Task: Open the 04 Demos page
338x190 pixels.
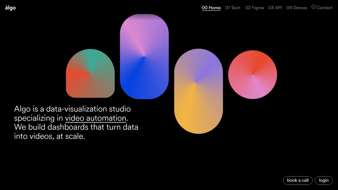Action: (x=296, y=8)
